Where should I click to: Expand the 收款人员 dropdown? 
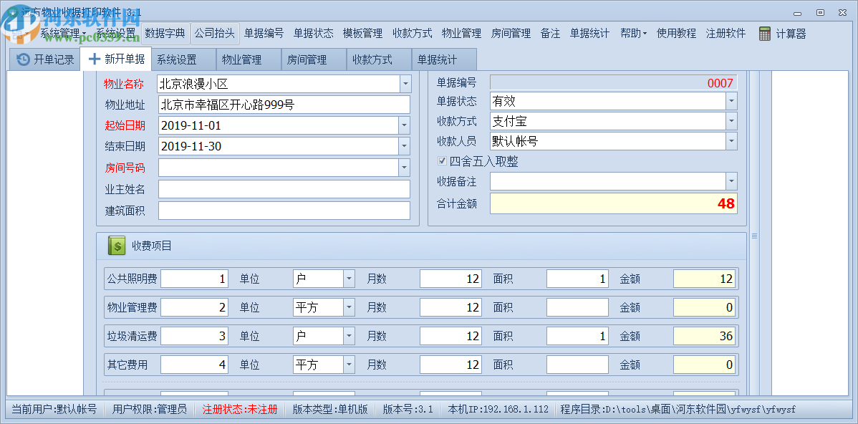(731, 142)
